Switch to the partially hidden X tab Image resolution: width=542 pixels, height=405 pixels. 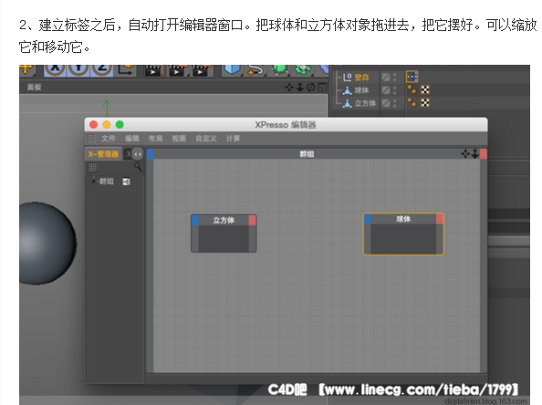[x=128, y=154]
